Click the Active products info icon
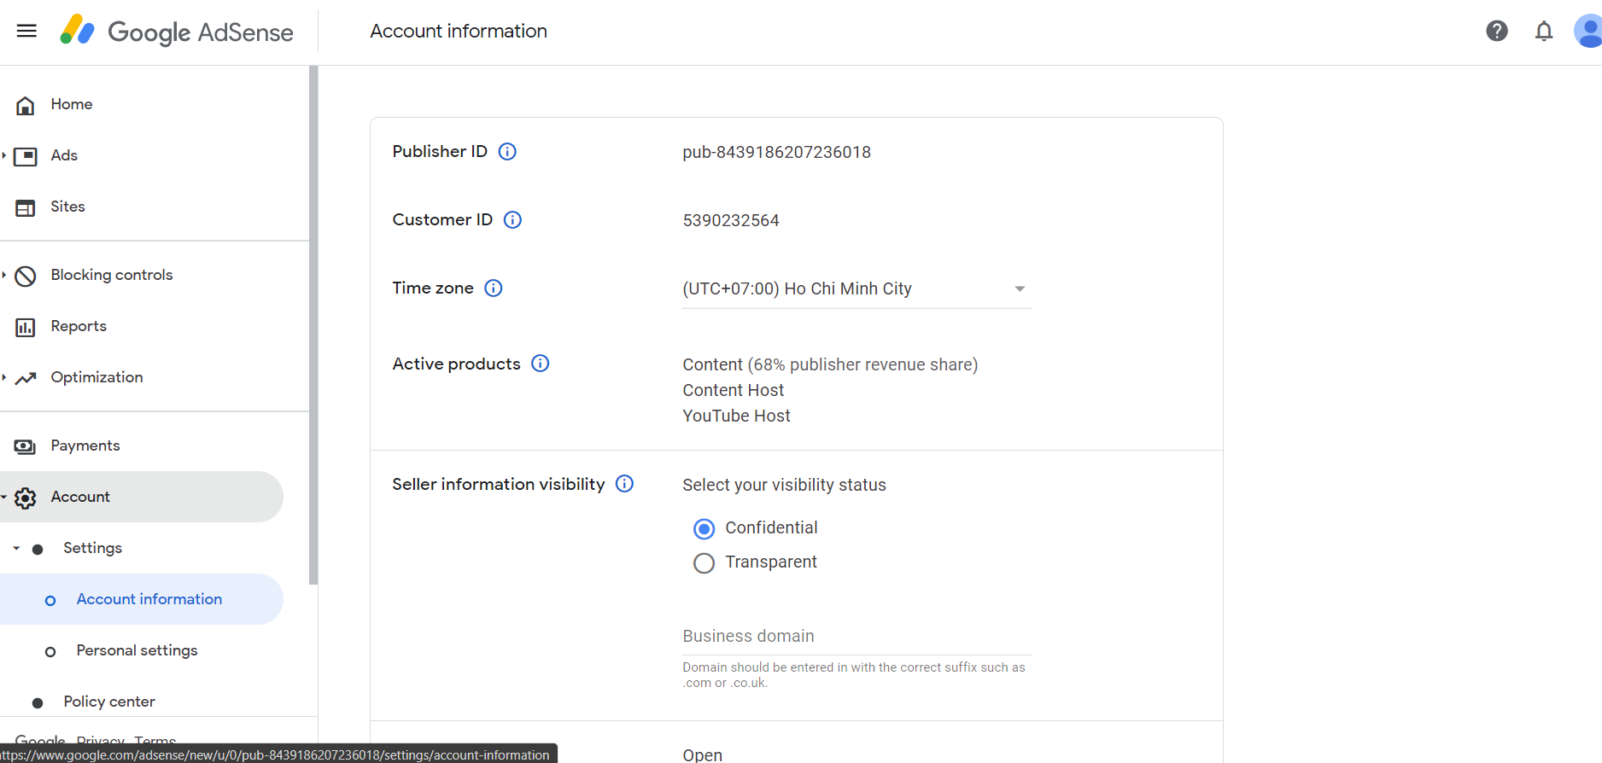 point(541,364)
